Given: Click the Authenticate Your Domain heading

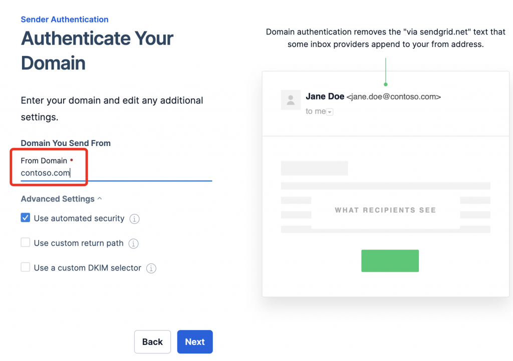Looking at the screenshot, I should (97, 50).
